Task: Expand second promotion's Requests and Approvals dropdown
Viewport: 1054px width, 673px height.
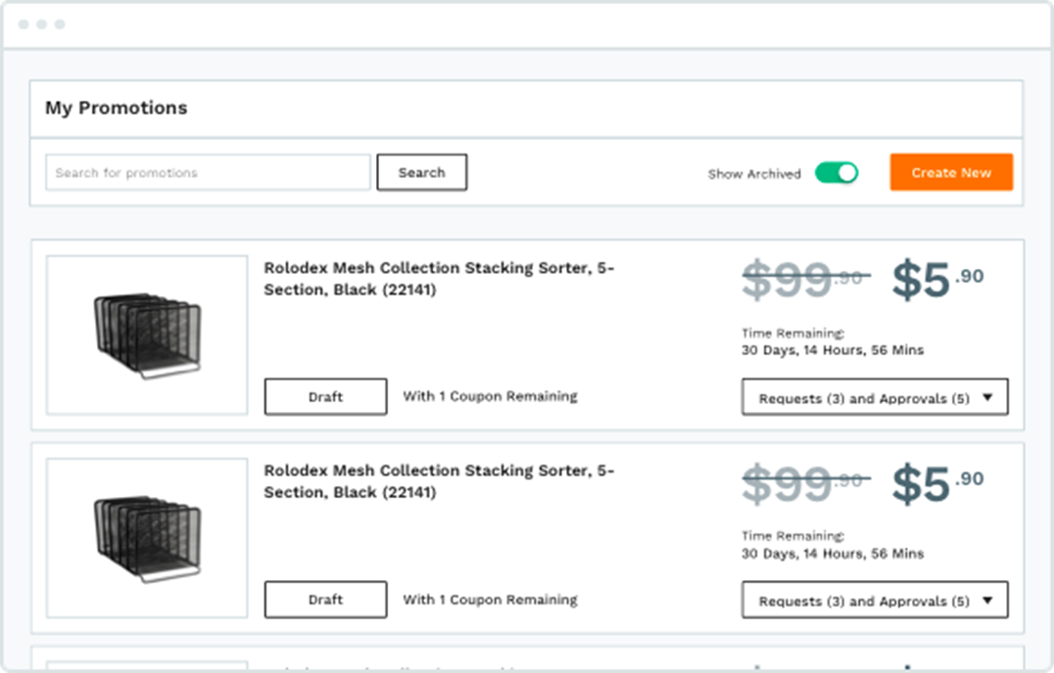Action: 875,601
